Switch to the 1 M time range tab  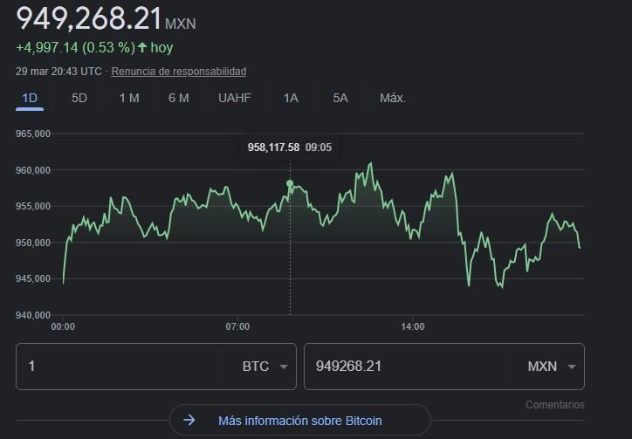[x=129, y=98]
